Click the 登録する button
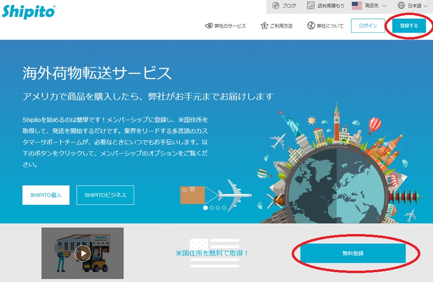Image resolution: width=433 pixels, height=282 pixels. pos(408,26)
